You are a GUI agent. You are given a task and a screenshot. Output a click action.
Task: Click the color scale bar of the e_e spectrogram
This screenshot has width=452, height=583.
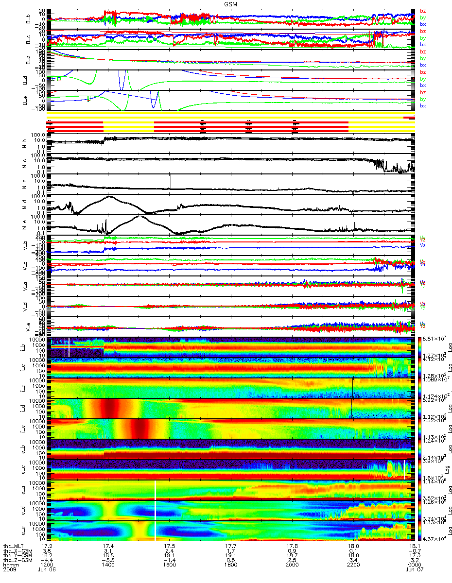tap(419, 531)
